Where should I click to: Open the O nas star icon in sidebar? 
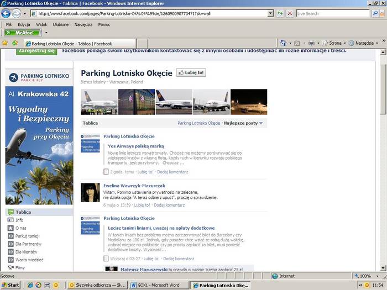11,228
